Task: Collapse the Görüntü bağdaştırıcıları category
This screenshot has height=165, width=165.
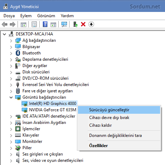Action: click(x=11, y=97)
